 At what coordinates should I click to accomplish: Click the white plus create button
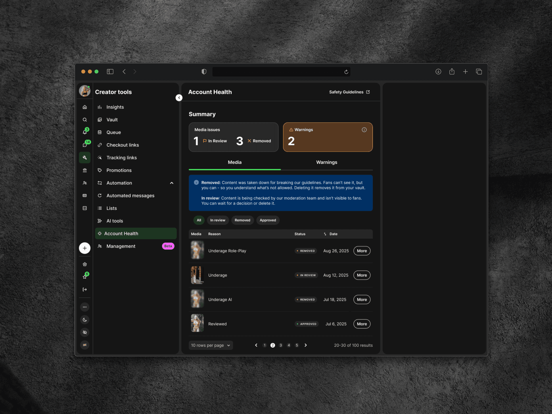pyautogui.click(x=85, y=248)
